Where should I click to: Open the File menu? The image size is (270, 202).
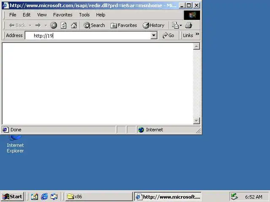coord(13,15)
